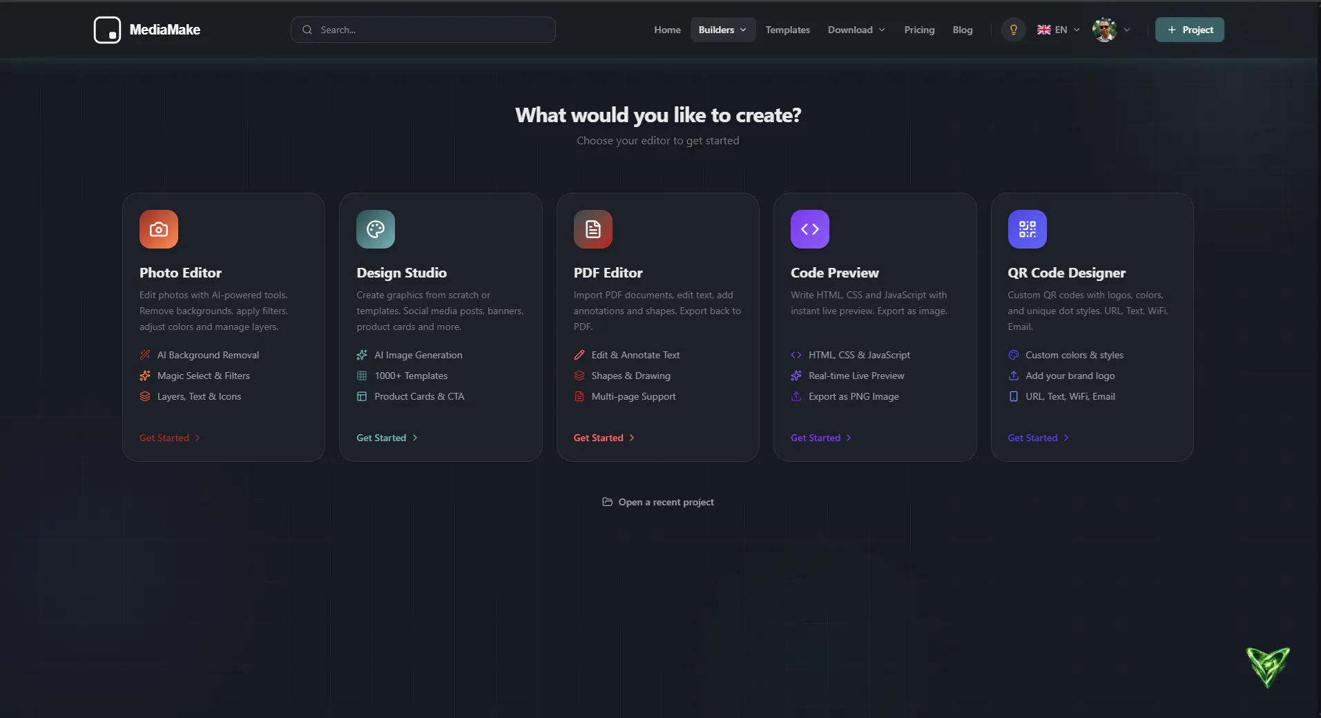Select the Photo Editor card title
Image resolution: width=1321 pixels, height=718 pixels.
180,273
